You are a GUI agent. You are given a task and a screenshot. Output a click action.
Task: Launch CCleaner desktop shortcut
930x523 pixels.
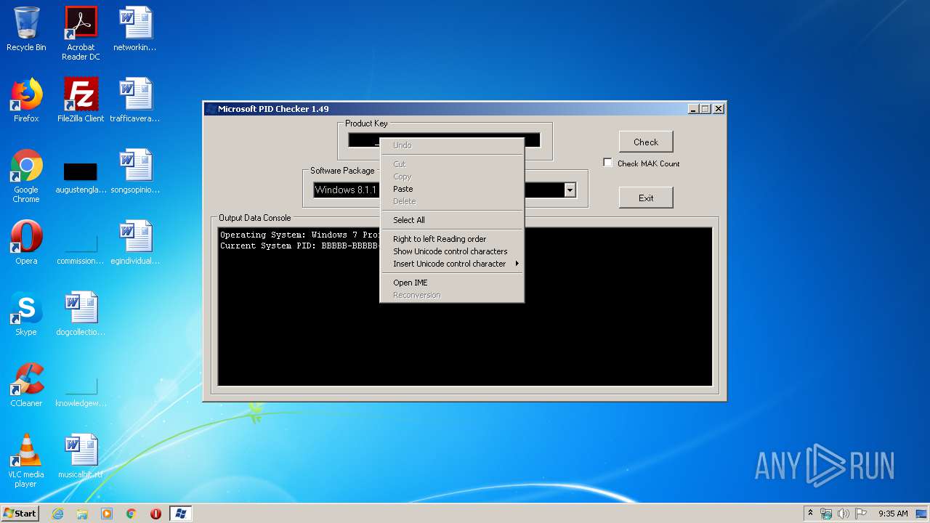[26, 385]
